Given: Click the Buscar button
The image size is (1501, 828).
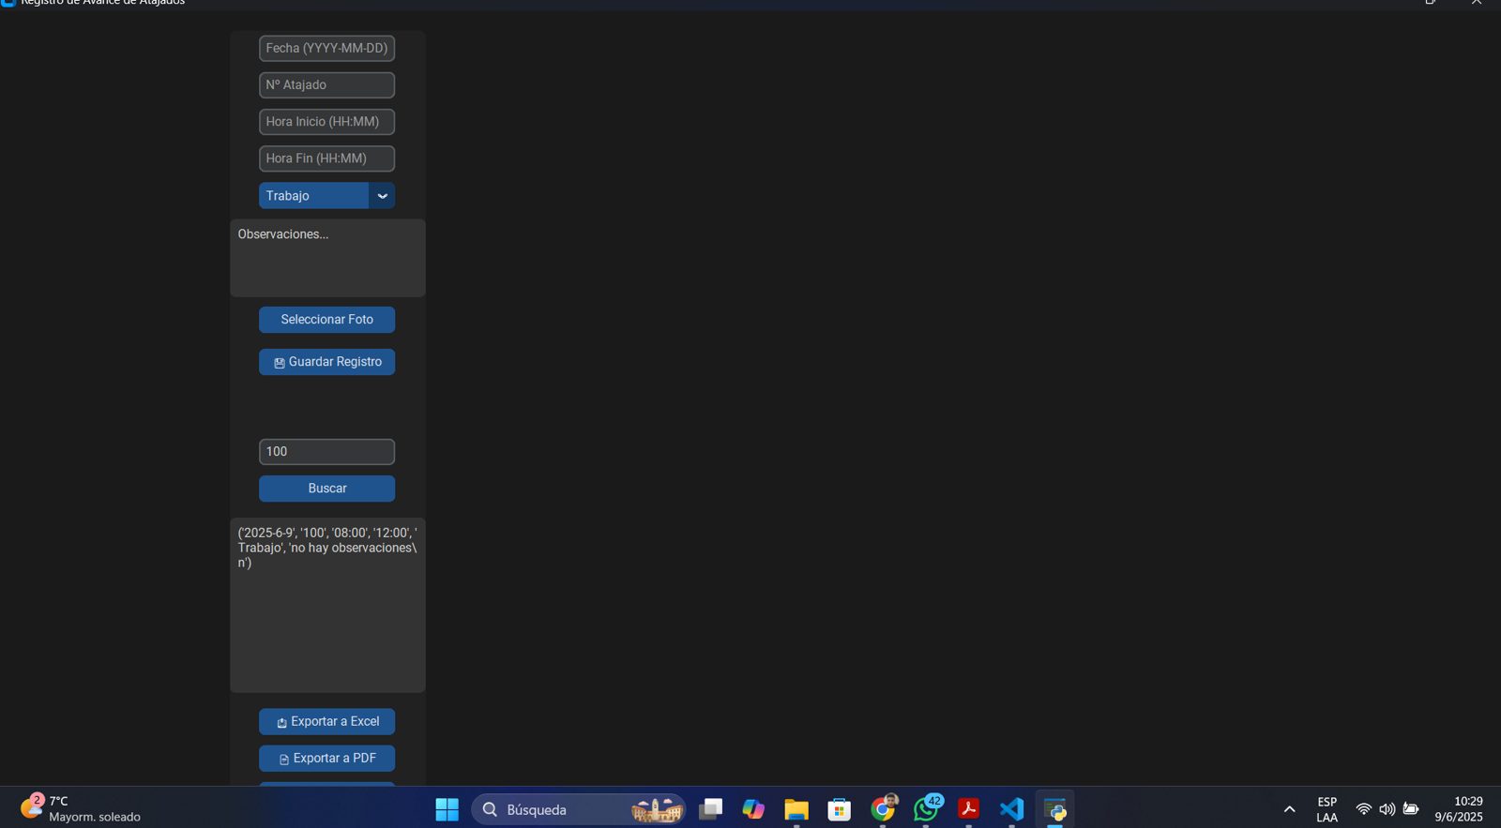Looking at the screenshot, I should click(326, 489).
